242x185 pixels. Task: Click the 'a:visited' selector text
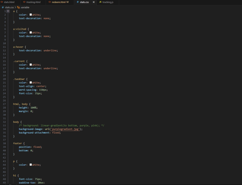(x=20, y=29)
